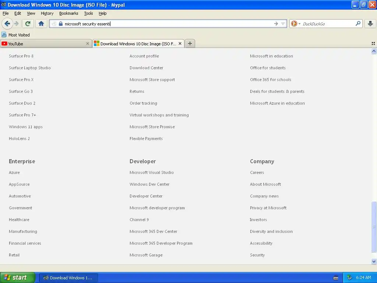
Task: Close the Download Windows 10 tab
Action: tap(180, 43)
